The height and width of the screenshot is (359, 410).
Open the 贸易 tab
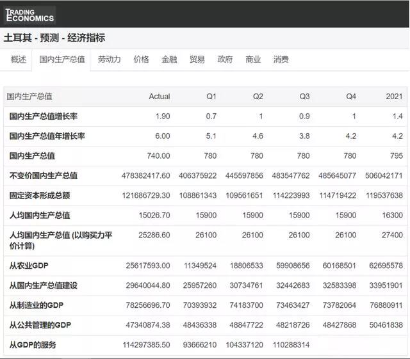point(197,60)
